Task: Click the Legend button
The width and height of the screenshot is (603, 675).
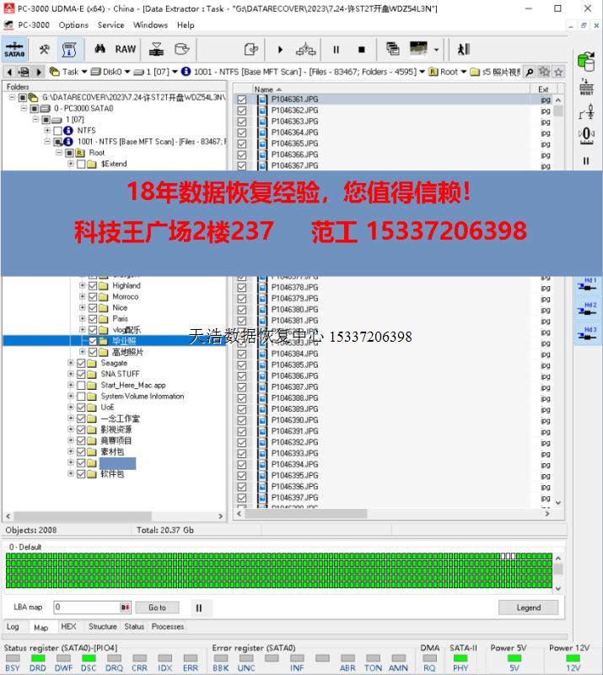Action: pos(528,607)
